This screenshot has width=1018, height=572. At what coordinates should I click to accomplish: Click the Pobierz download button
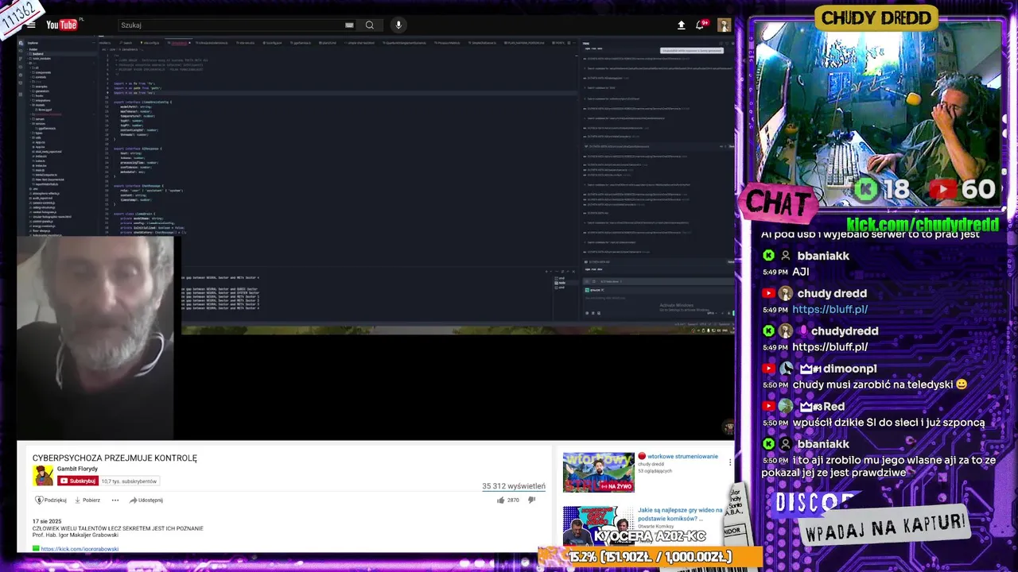click(87, 500)
